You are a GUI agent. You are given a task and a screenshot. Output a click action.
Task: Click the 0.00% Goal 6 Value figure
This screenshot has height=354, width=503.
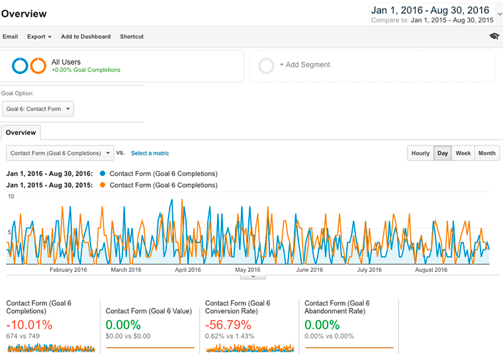[123, 325]
